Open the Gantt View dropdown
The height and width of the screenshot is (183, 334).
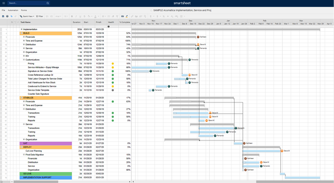pos(27,16)
